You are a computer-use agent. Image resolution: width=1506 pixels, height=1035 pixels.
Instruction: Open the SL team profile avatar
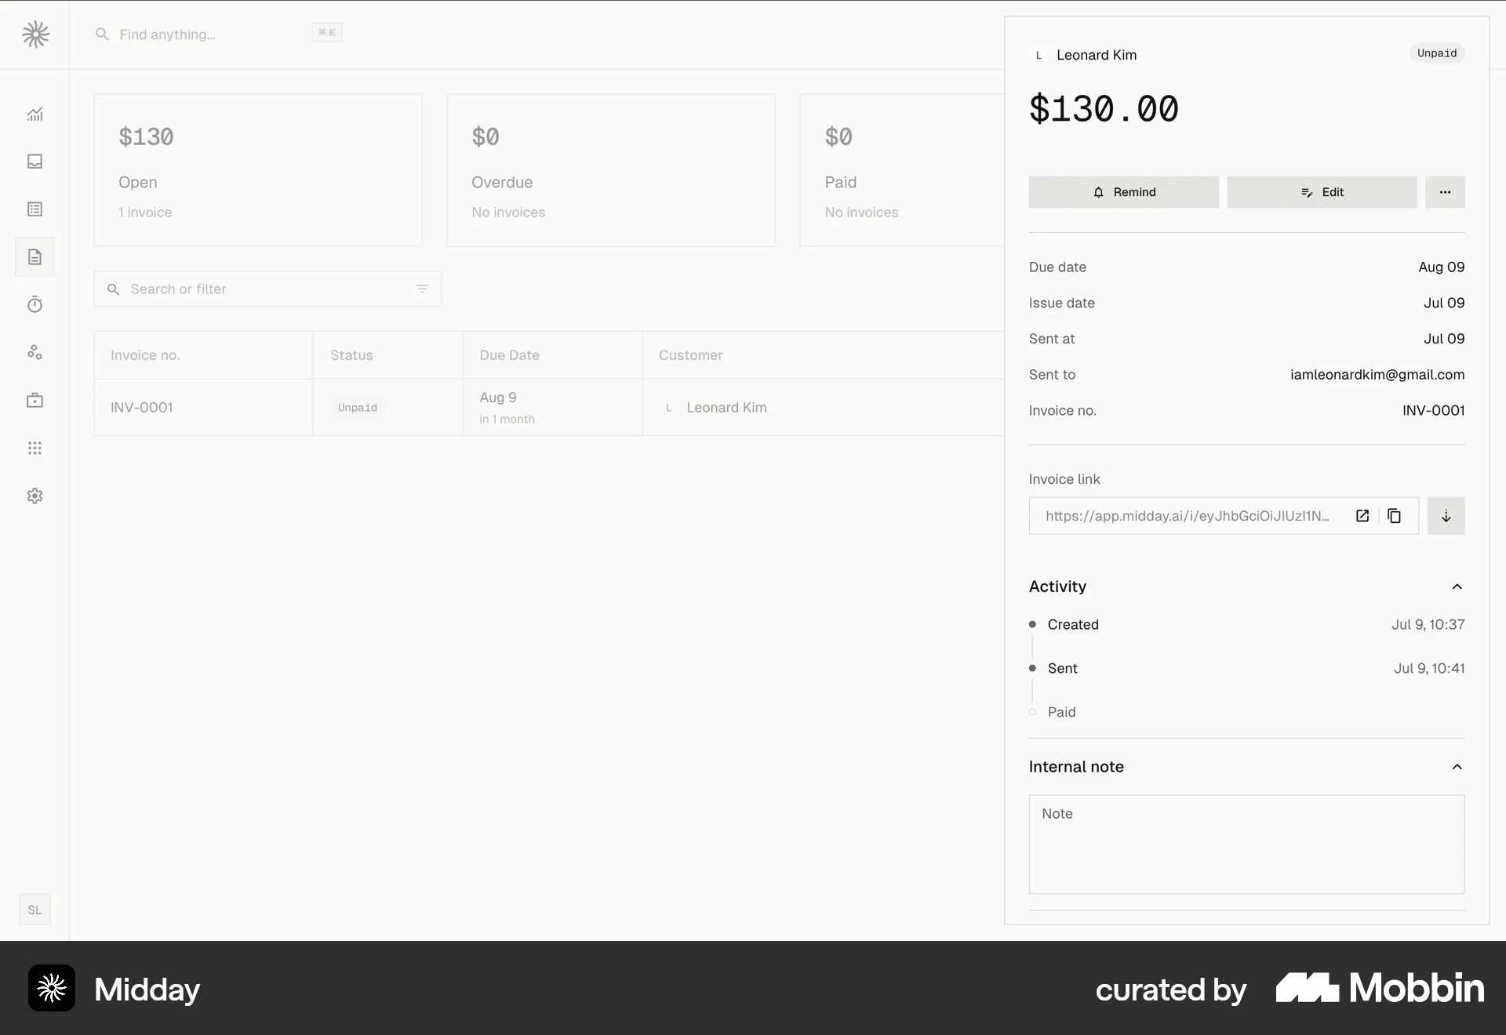35,910
